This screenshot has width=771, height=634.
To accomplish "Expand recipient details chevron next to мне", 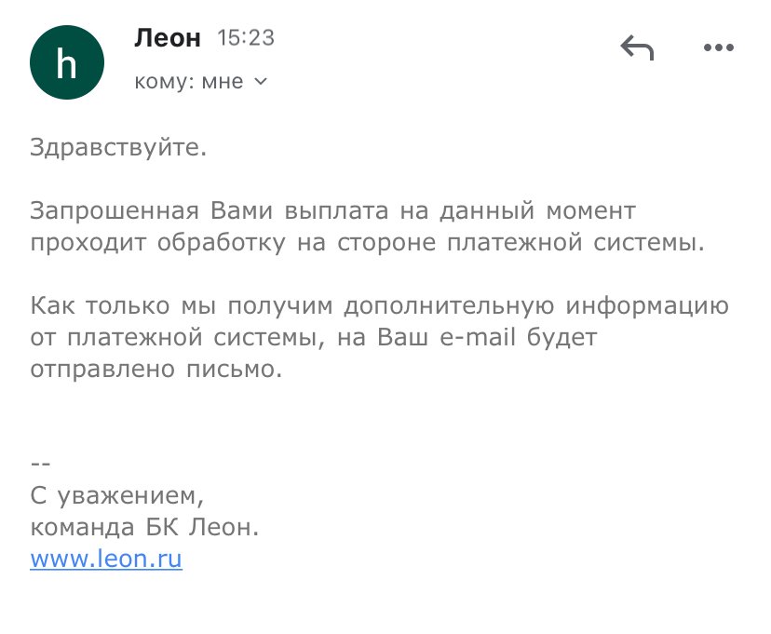I will [x=261, y=82].
